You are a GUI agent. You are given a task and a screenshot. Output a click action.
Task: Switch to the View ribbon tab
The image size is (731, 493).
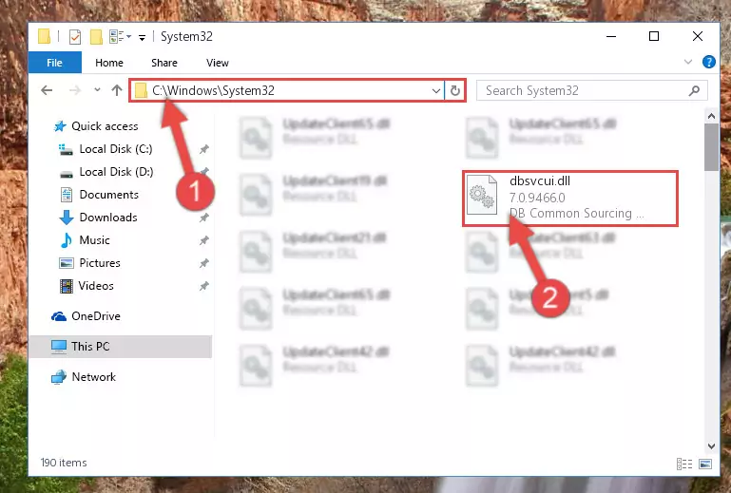(x=218, y=63)
